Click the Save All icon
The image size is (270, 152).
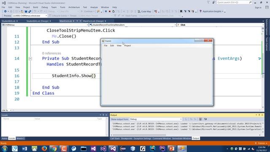[30, 11]
